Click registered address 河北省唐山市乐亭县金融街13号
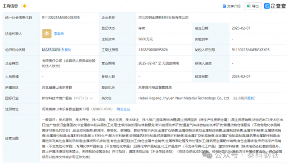The height and width of the screenshot is (166, 288). (66, 109)
